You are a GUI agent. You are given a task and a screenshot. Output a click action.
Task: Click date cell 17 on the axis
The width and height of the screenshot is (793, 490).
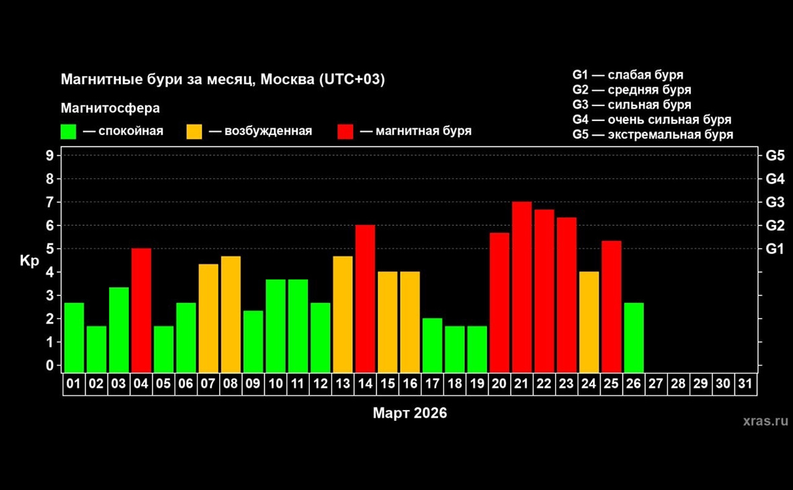pyautogui.click(x=432, y=384)
